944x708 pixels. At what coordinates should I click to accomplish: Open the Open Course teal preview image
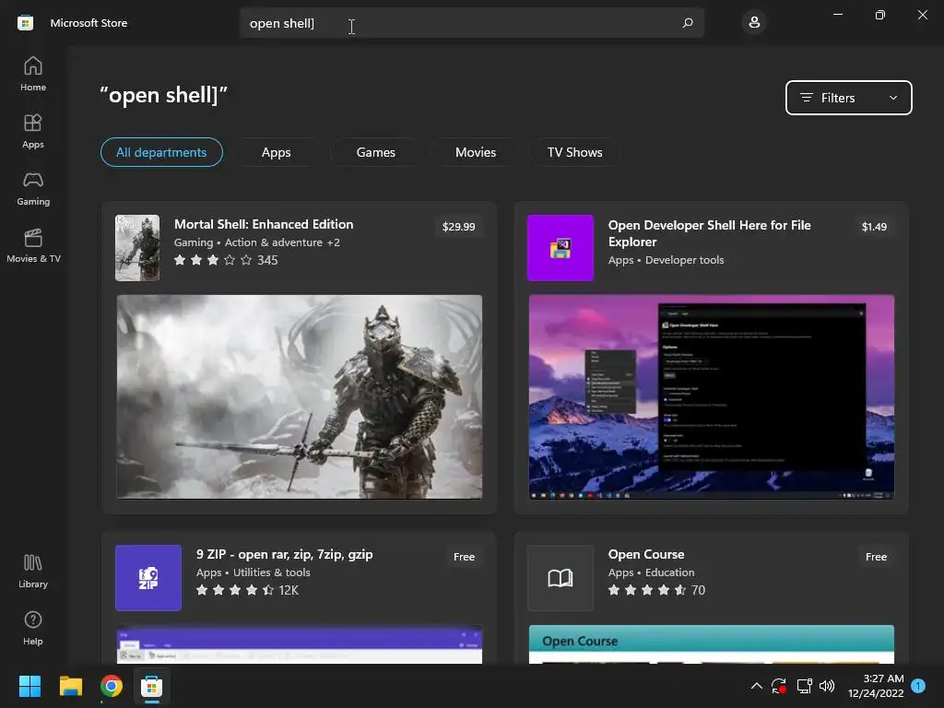711,644
